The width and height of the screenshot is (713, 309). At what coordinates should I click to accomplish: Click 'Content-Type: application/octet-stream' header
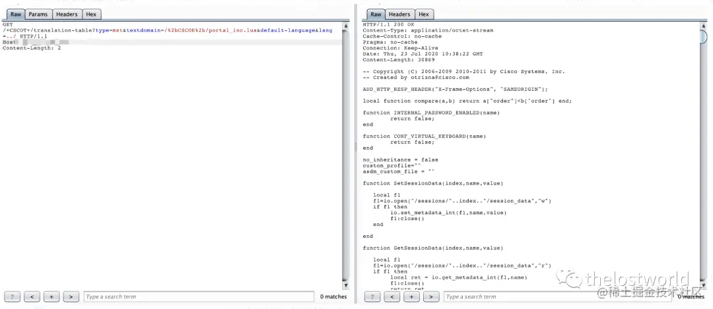click(x=428, y=30)
